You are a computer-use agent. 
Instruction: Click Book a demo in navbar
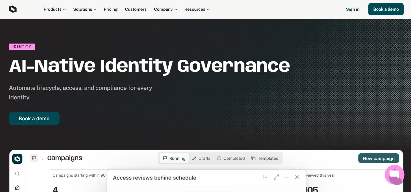point(386,9)
